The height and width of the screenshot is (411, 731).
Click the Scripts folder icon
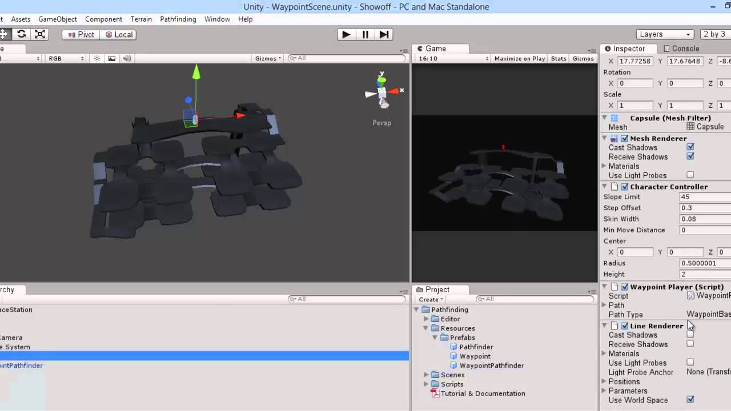coord(435,384)
